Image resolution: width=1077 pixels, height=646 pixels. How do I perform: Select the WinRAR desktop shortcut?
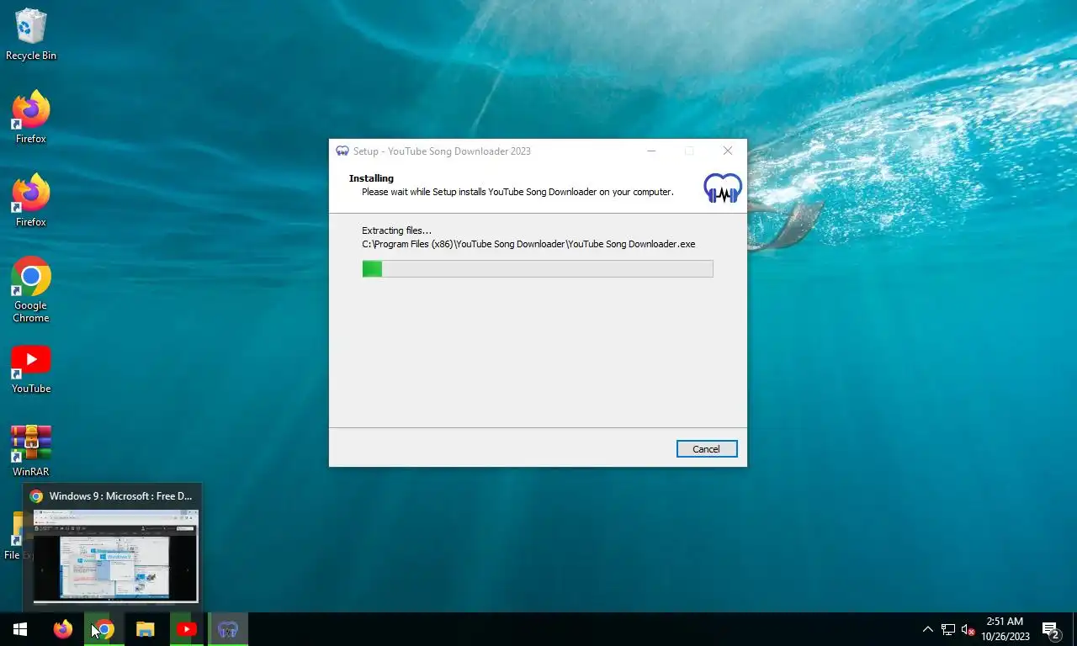pyautogui.click(x=31, y=451)
